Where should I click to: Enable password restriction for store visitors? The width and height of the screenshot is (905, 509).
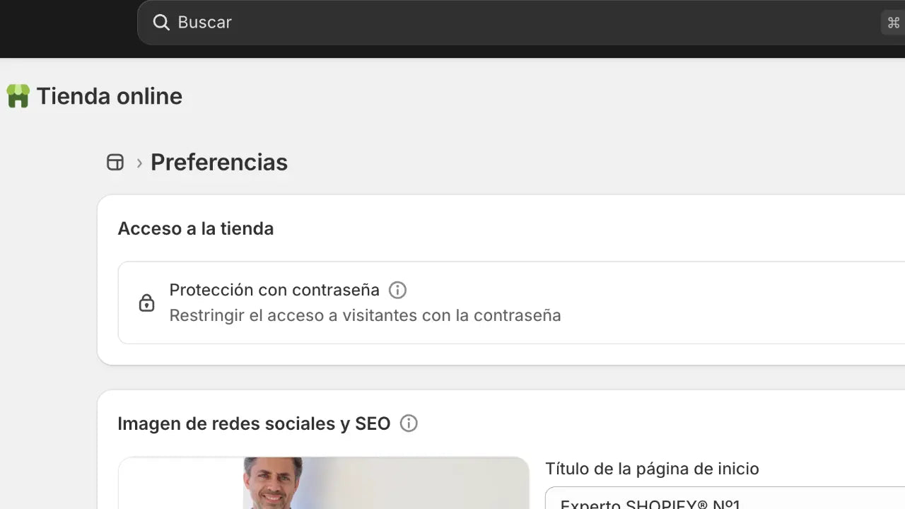(365, 315)
